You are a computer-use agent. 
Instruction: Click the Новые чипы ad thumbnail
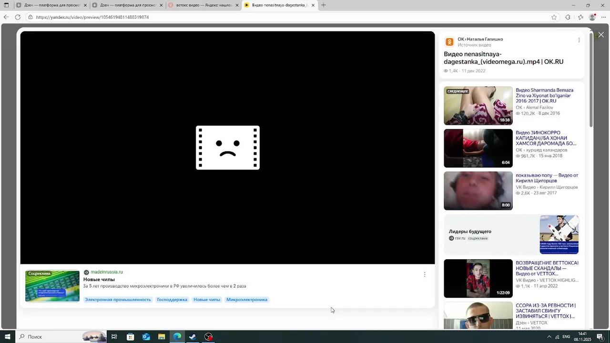click(x=52, y=286)
